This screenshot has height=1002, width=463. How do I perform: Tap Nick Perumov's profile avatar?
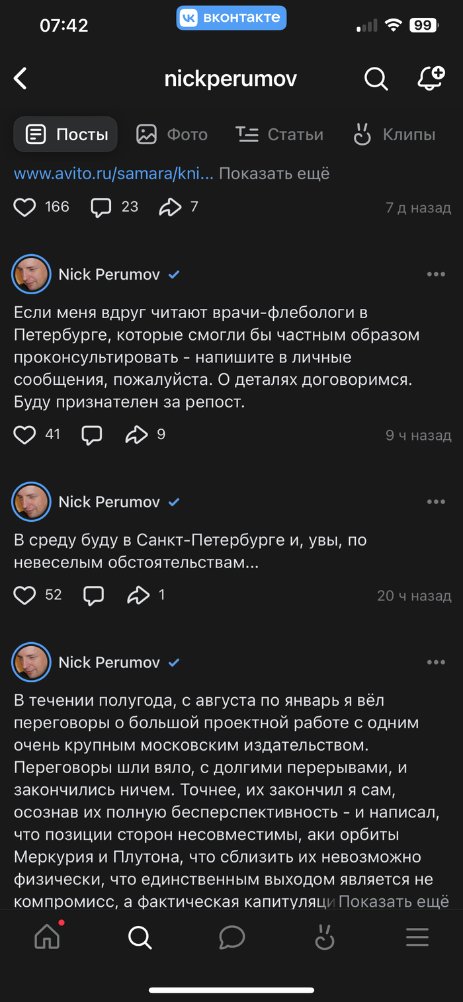click(x=31, y=274)
